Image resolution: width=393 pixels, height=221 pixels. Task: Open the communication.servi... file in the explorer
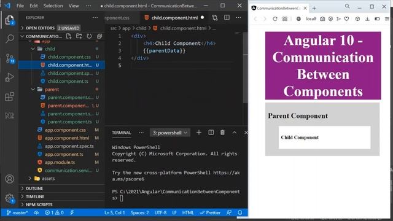(61, 171)
